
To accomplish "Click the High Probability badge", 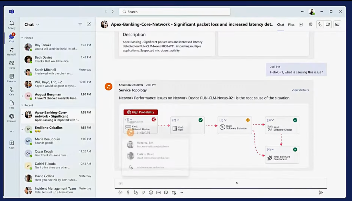I will coord(141,112).
